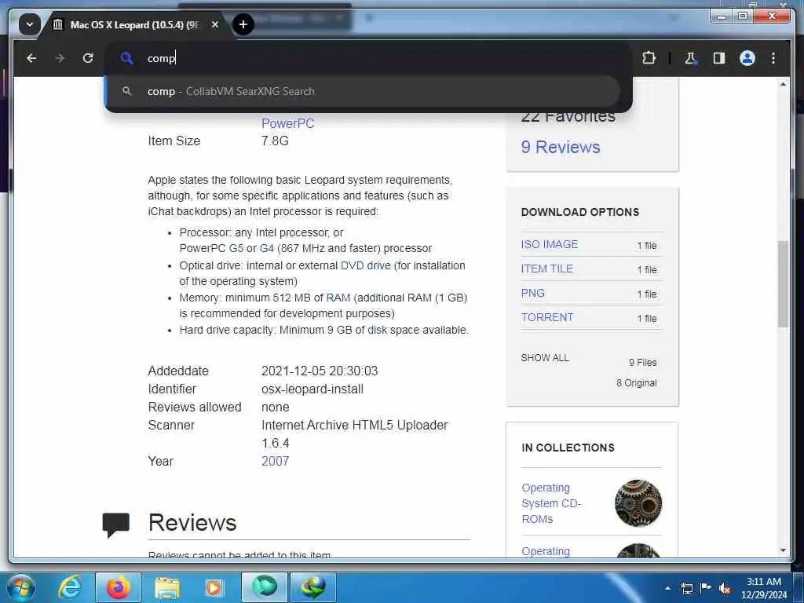Open the taskbar clock showing 3:11 AM
The image size is (804, 603).
[763, 588]
